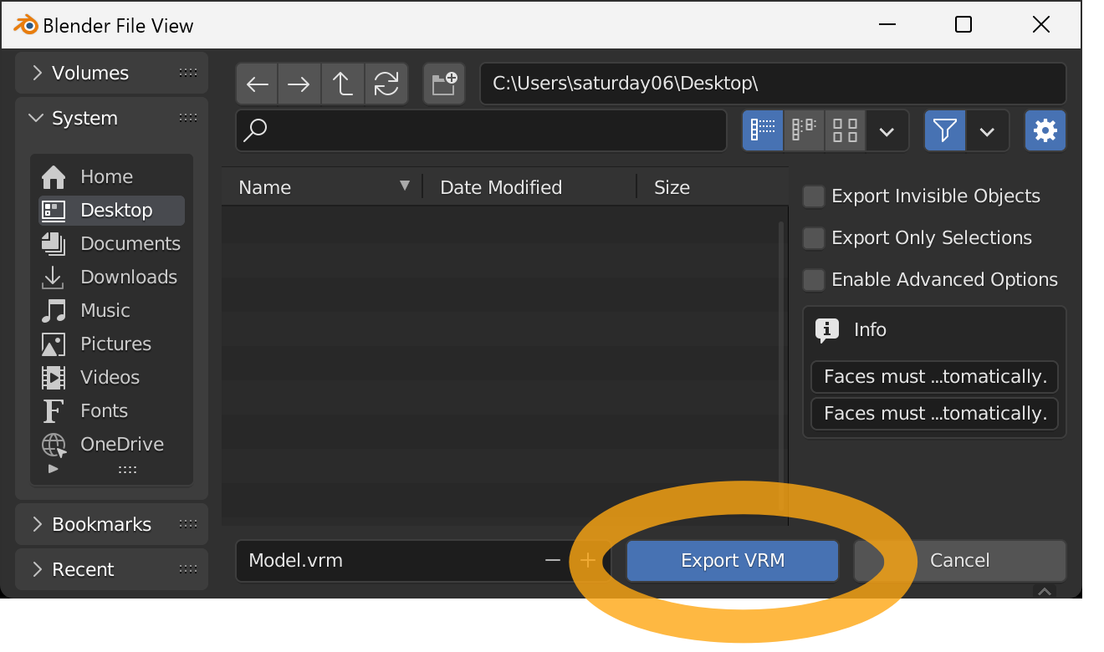Switch to horizontal list display mode
The width and height of the screenshot is (1104, 652).
pos(804,130)
